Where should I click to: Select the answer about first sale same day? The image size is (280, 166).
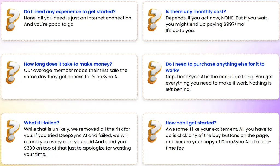(x=75, y=74)
